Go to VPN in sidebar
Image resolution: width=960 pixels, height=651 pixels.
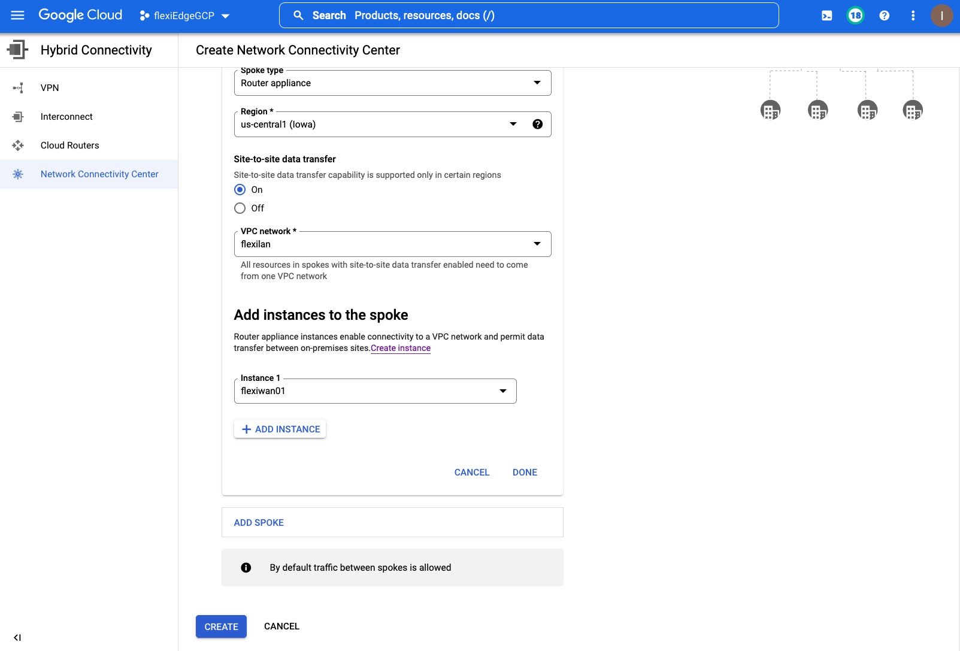point(50,88)
